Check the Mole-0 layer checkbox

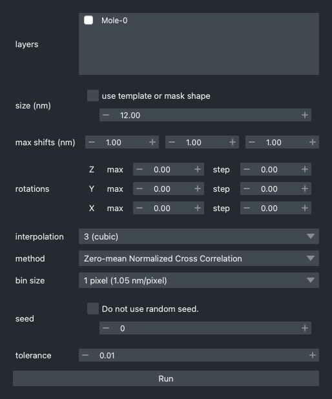(x=88, y=21)
